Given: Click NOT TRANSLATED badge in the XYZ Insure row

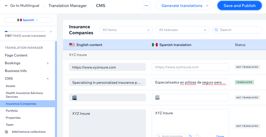Looking at the screenshot, I should [x=247, y=126].
